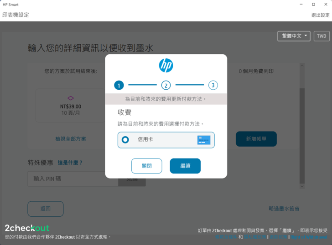Maximize the HP Smart window
The height and width of the screenshot is (245, 332).
click(x=313, y=4)
